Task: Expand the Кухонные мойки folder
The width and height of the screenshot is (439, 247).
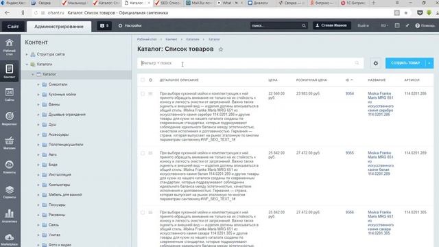Action: point(38,95)
